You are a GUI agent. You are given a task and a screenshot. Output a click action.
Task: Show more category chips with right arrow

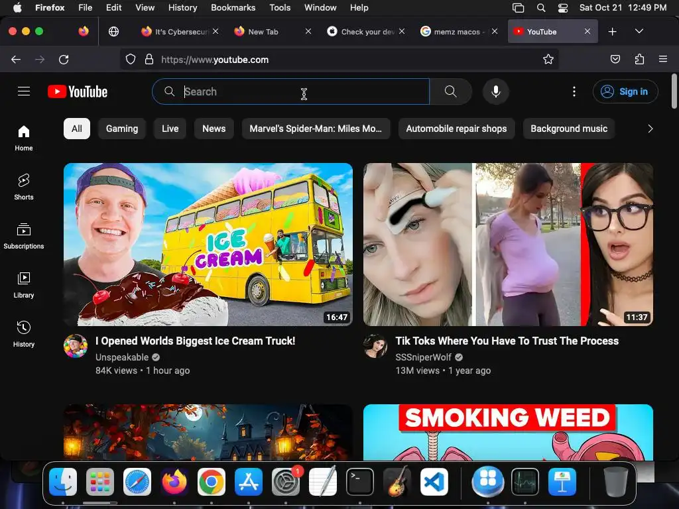(650, 129)
